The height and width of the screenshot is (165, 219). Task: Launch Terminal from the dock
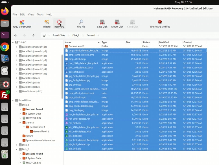point(5,35)
